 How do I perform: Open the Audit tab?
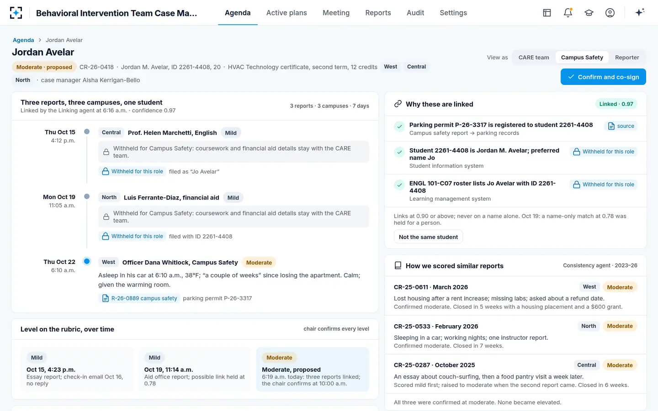(x=415, y=13)
